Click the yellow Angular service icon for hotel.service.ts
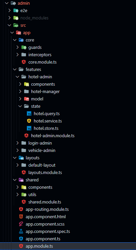 coord(29,121)
